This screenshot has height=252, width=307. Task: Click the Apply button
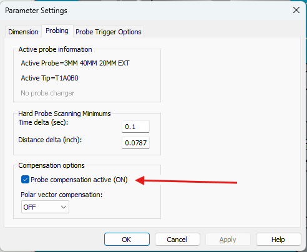228,240
